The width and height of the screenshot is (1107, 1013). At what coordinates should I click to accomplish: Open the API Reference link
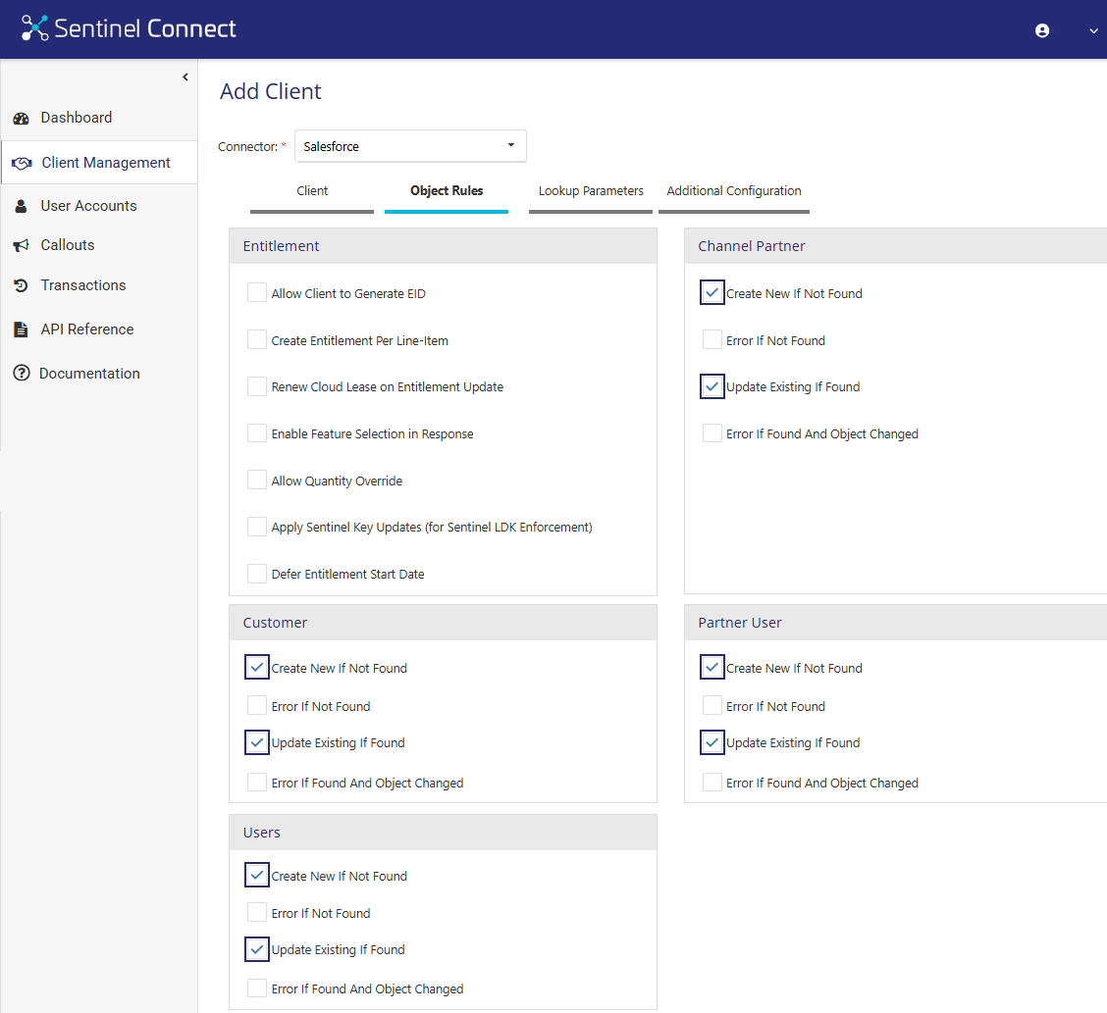(x=87, y=329)
